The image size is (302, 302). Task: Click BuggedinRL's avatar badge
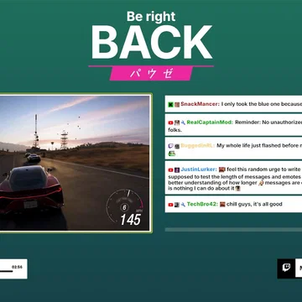pyautogui.click(x=177, y=146)
